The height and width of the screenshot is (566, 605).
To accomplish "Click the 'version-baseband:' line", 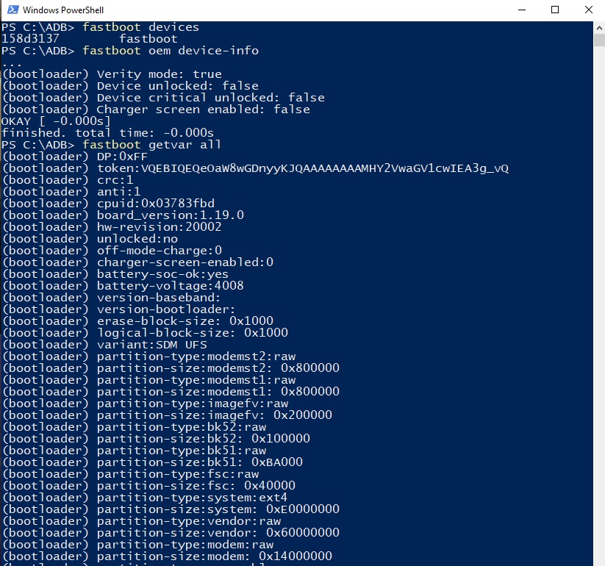I will (x=111, y=298).
